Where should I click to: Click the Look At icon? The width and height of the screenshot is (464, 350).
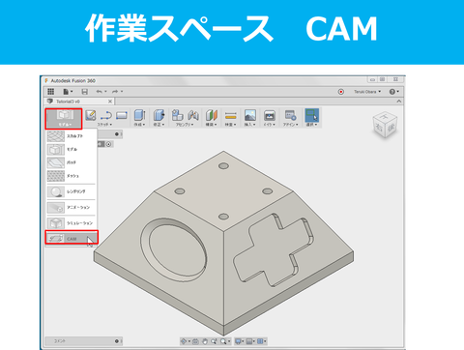click(x=195, y=341)
